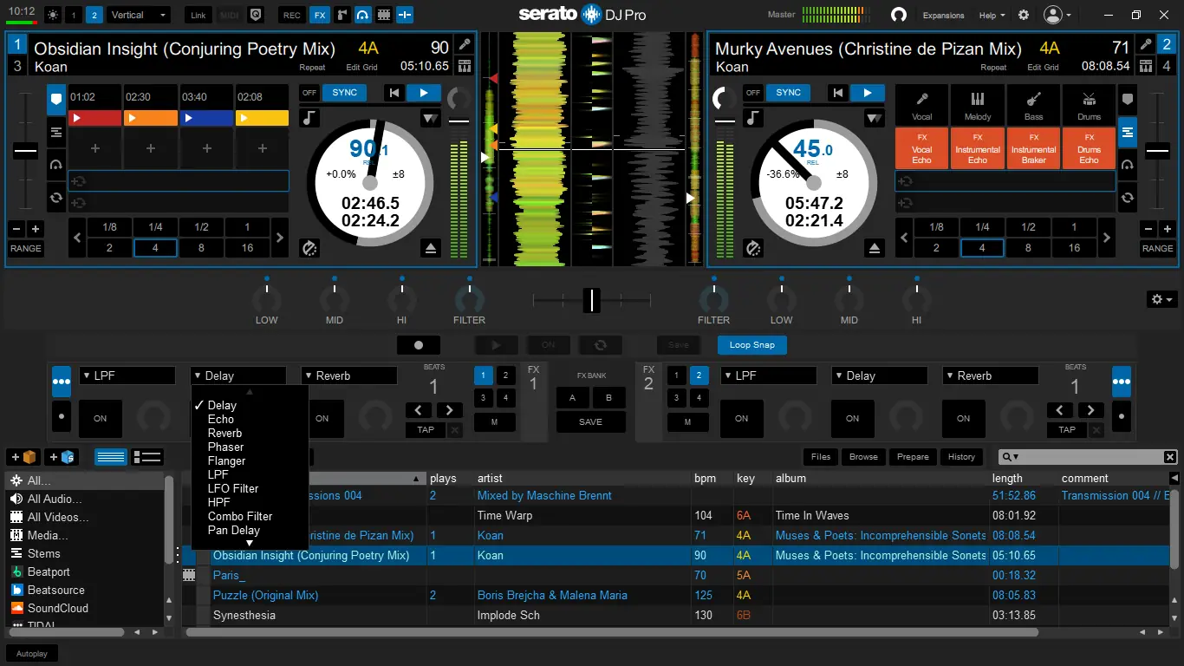Toggle SYNC on right deck Murky Avenues
Image resolution: width=1184 pixels, height=666 pixels.
(x=788, y=93)
